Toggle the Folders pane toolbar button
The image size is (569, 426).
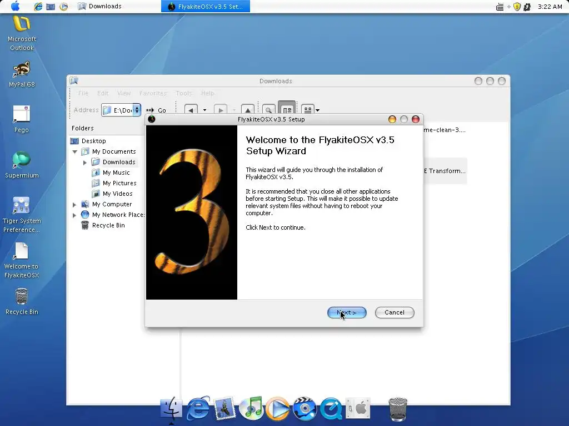click(287, 108)
